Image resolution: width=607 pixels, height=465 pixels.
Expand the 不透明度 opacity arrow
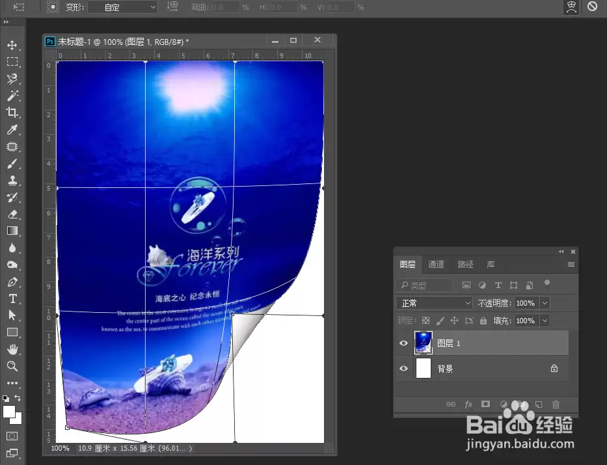point(545,303)
